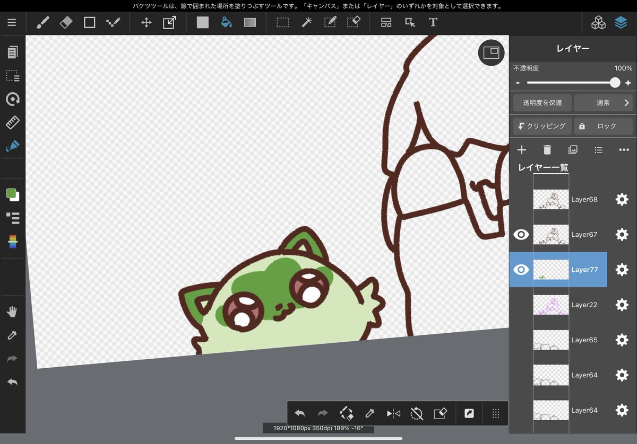Open the layer more options (…) menu
This screenshot has width=637, height=444.
624,150
